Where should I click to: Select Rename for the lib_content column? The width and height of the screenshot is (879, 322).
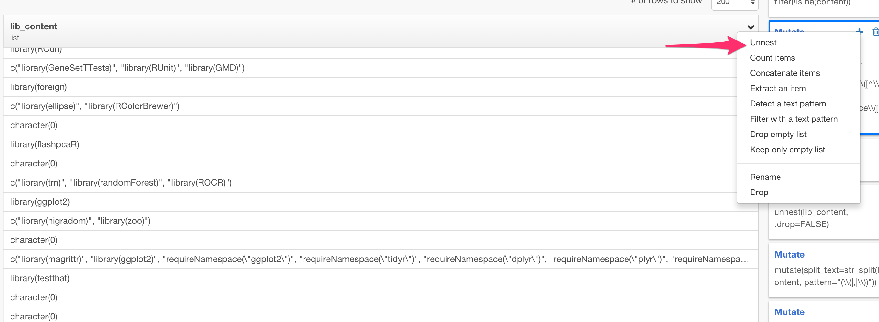pyautogui.click(x=765, y=177)
